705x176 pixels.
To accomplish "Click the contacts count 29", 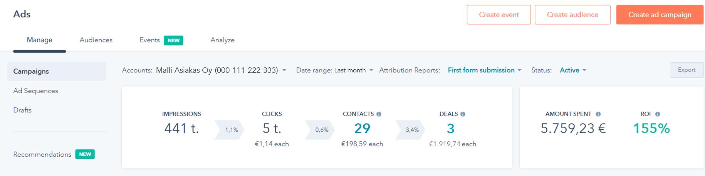I will coord(362,128).
